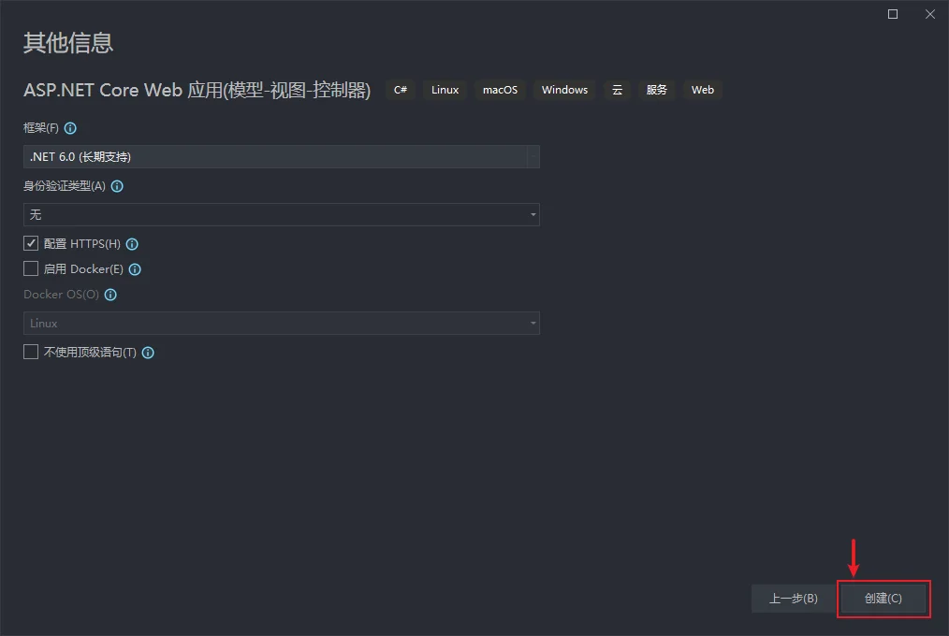The image size is (949, 636).
Task: Click the Windows tag
Action: click(564, 90)
